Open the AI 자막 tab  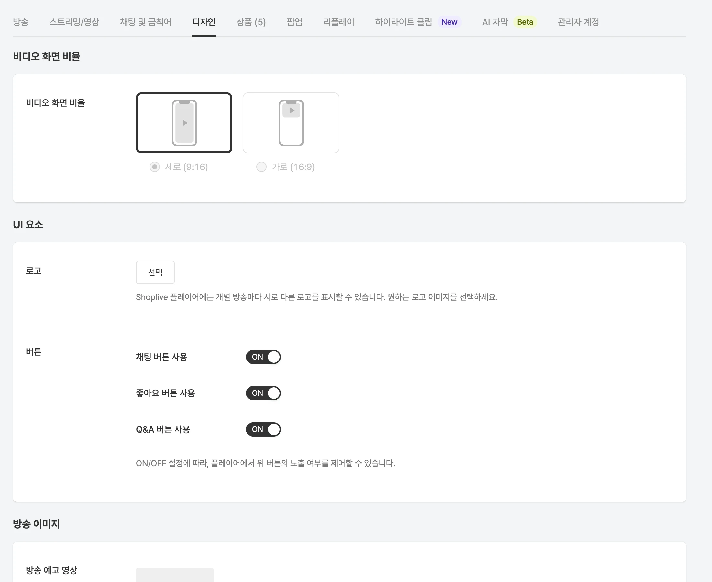click(x=495, y=22)
